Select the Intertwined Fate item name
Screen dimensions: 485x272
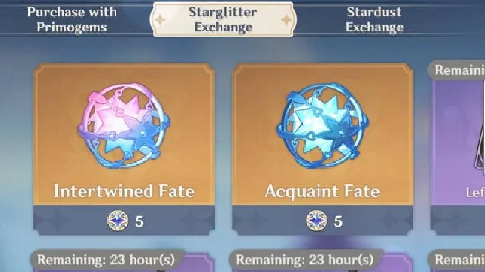pyautogui.click(x=124, y=191)
